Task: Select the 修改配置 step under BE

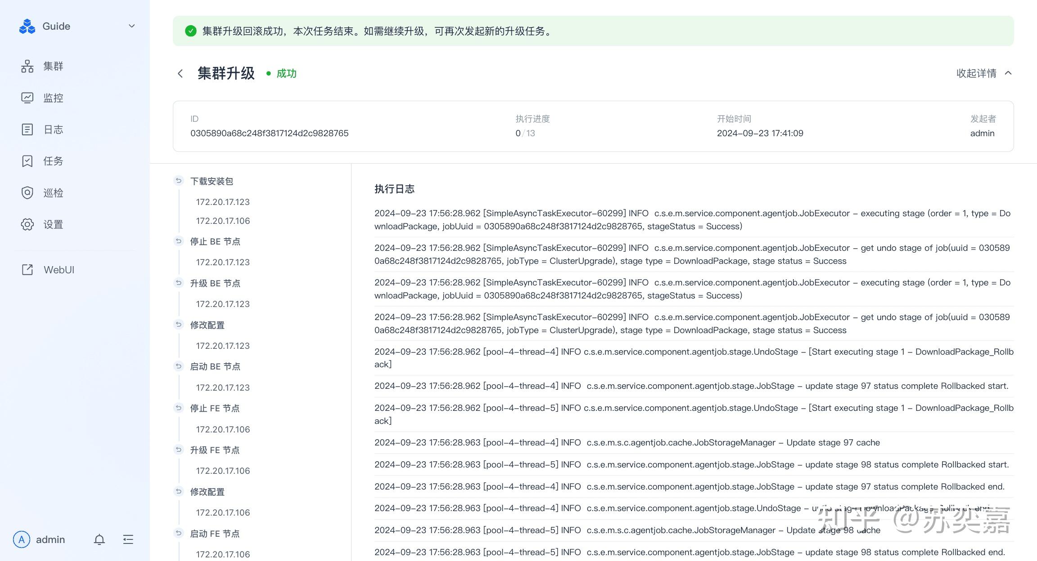Action: click(207, 325)
